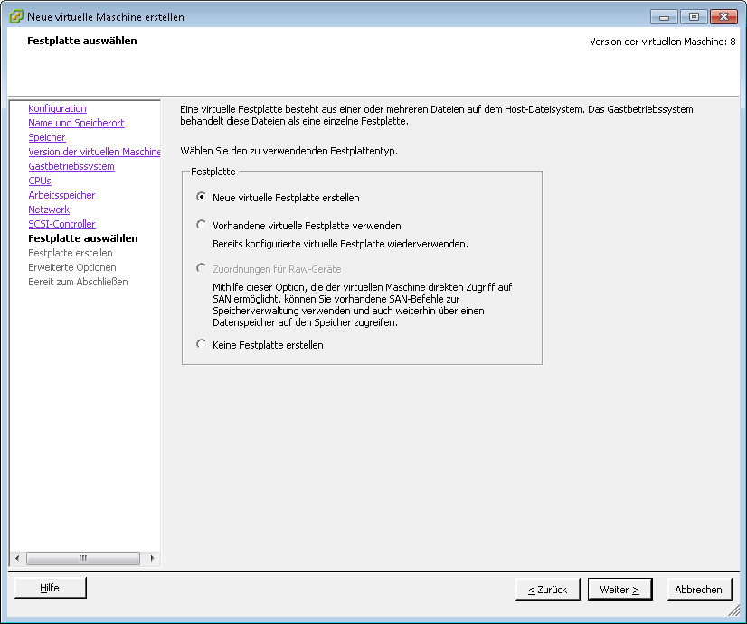Click the horizontal scrollbar thumb in sidebar
The width and height of the screenshot is (747, 624).
82,558
